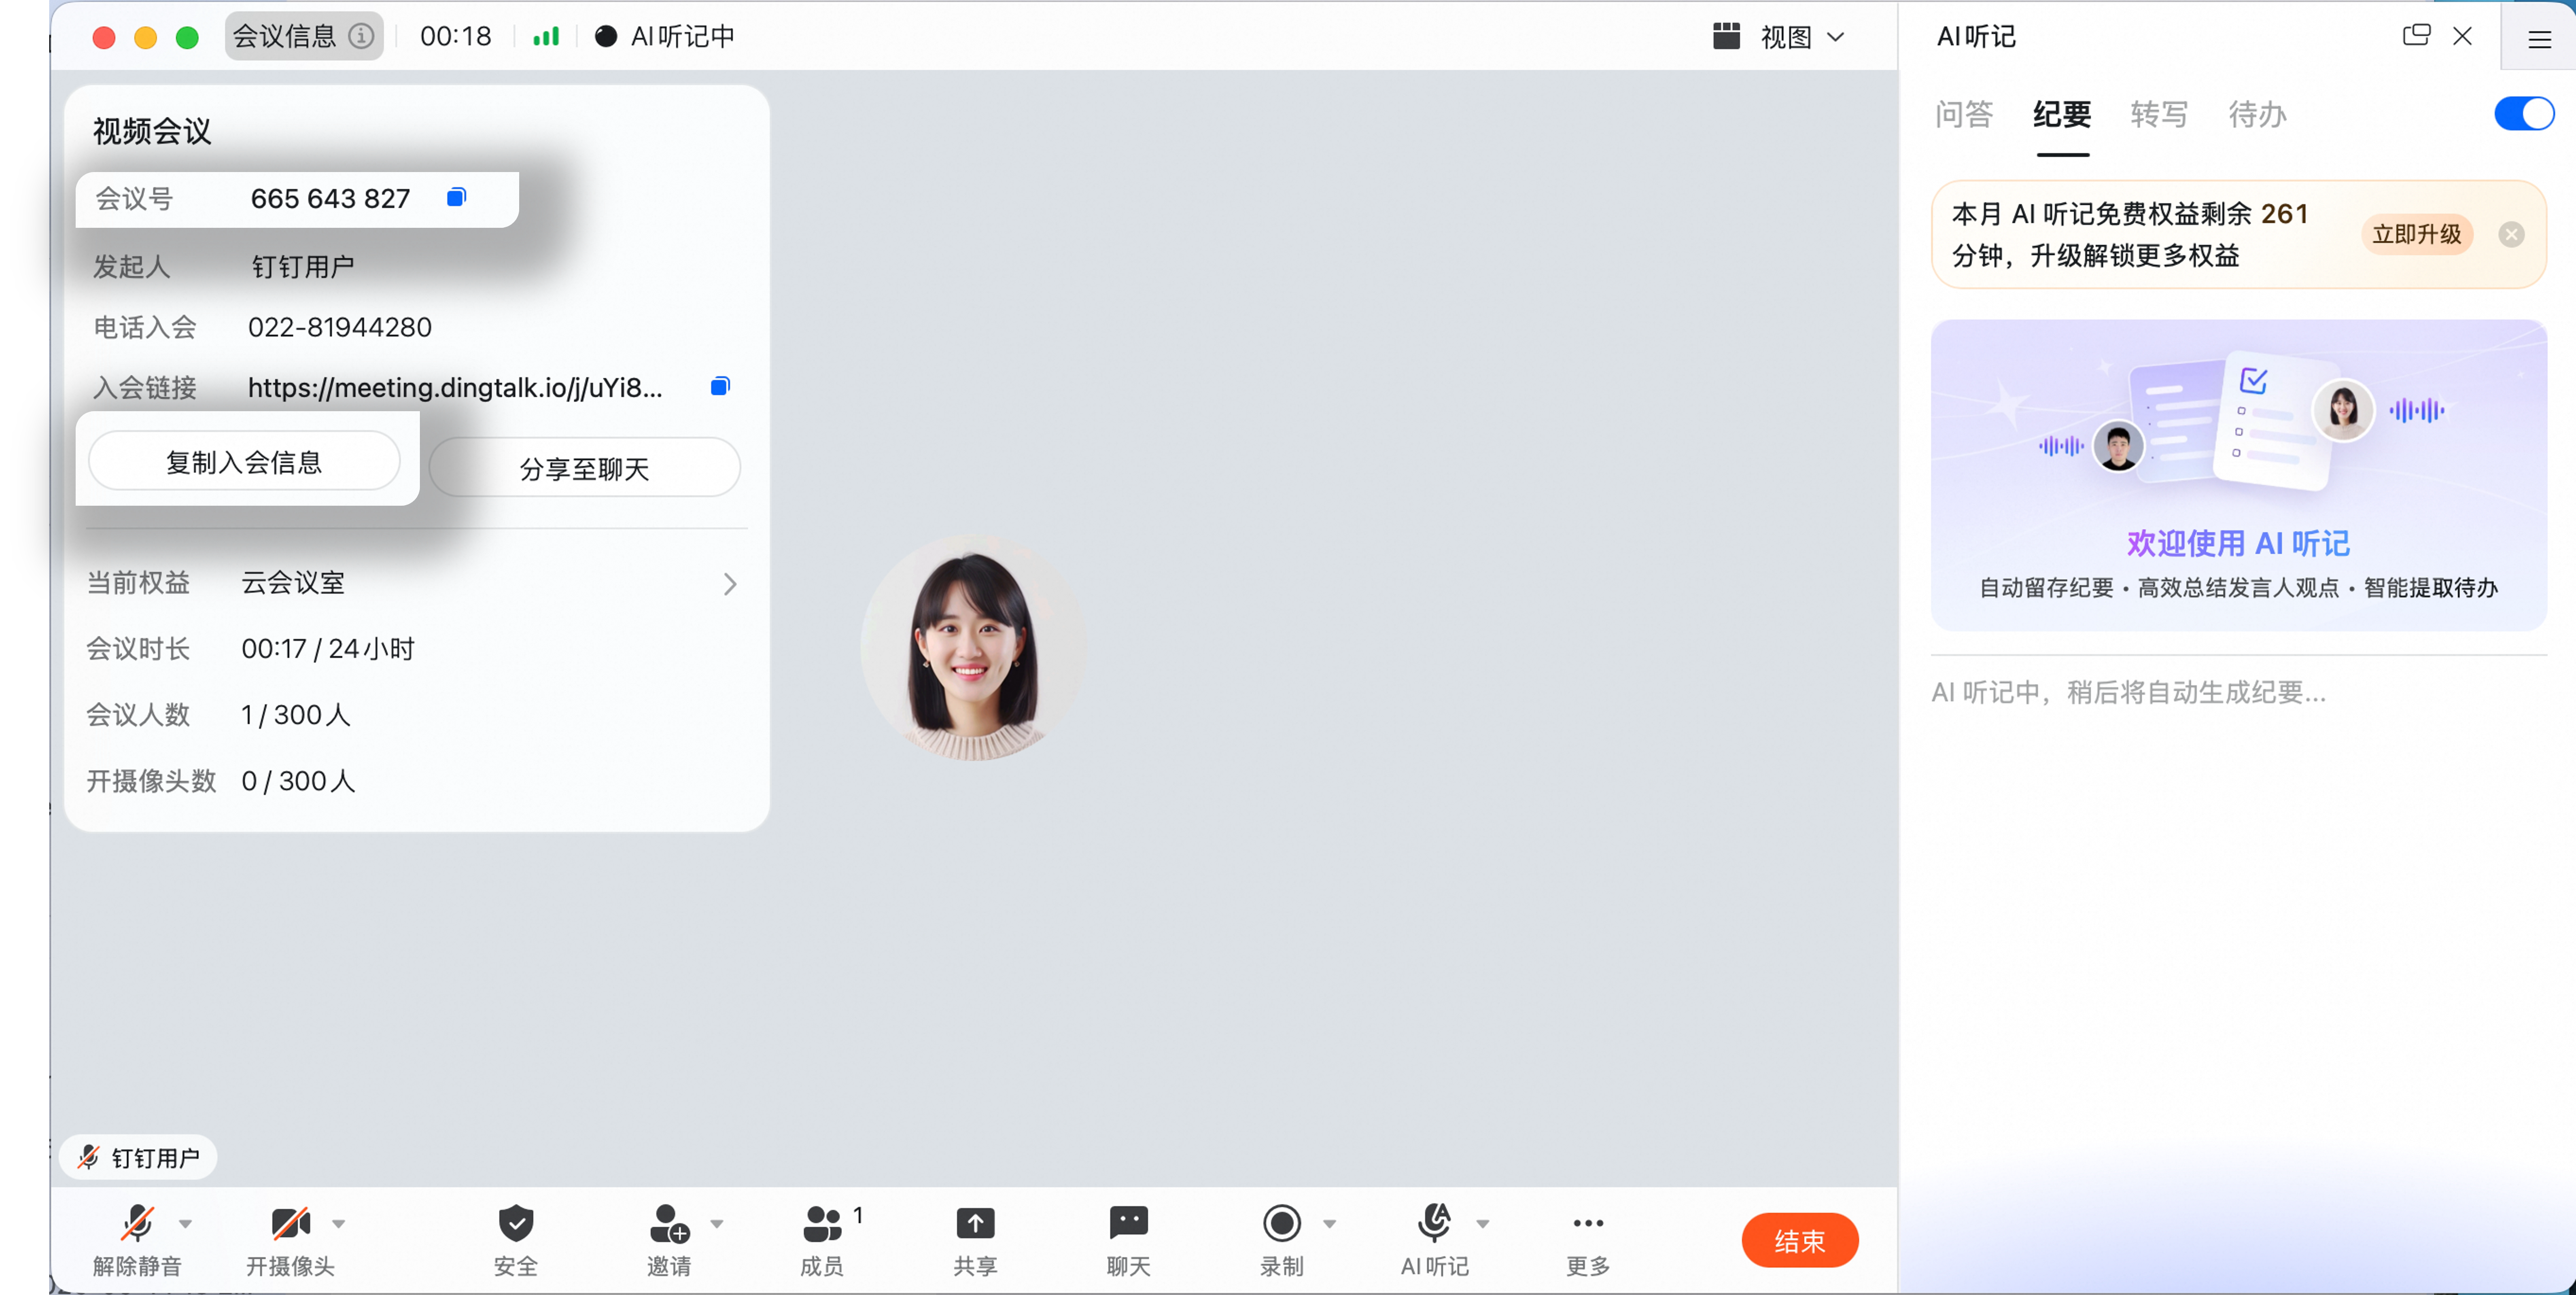Switch to the 待办 tab
The height and width of the screenshot is (1295, 2576).
click(x=2256, y=114)
